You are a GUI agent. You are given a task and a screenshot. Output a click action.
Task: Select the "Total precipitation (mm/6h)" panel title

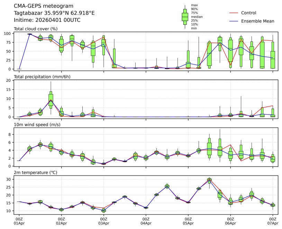click(42, 77)
